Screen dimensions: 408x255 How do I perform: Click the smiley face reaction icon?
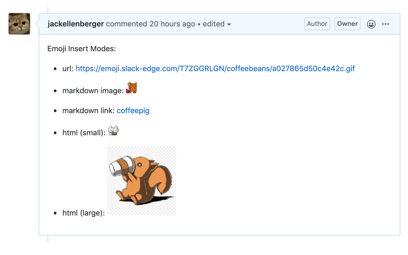pyautogui.click(x=371, y=24)
